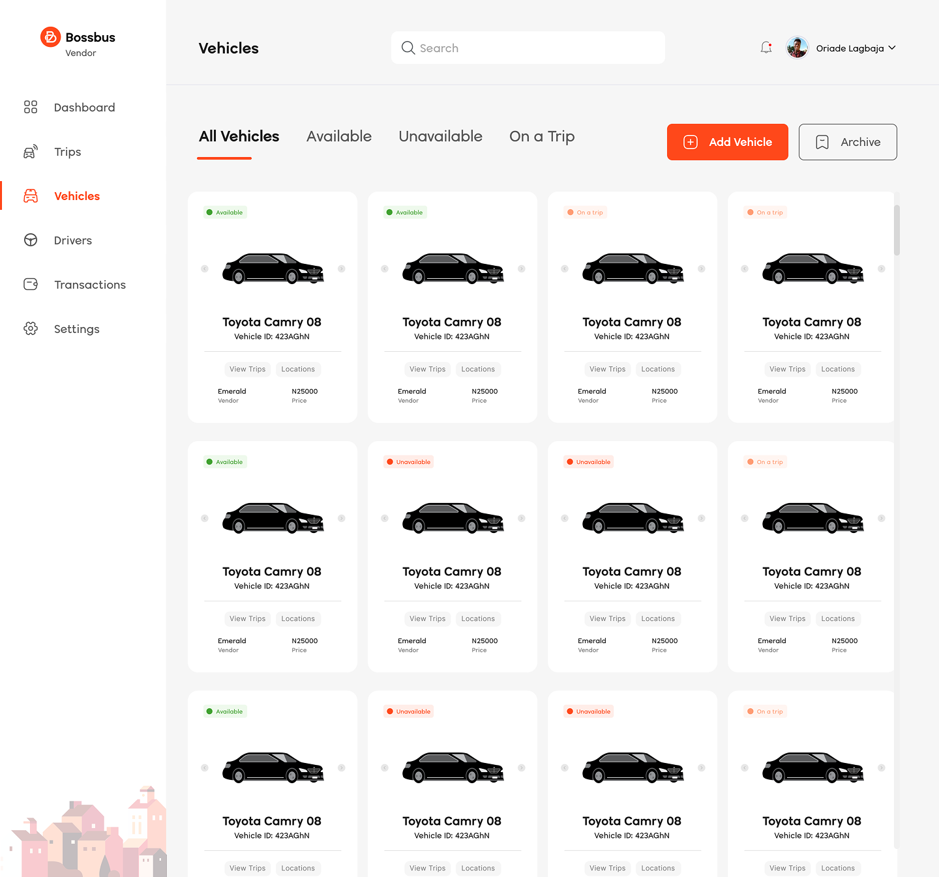The height and width of the screenshot is (877, 939).
Task: Click Oriade Lagbaja's profile avatar
Action: click(x=797, y=48)
